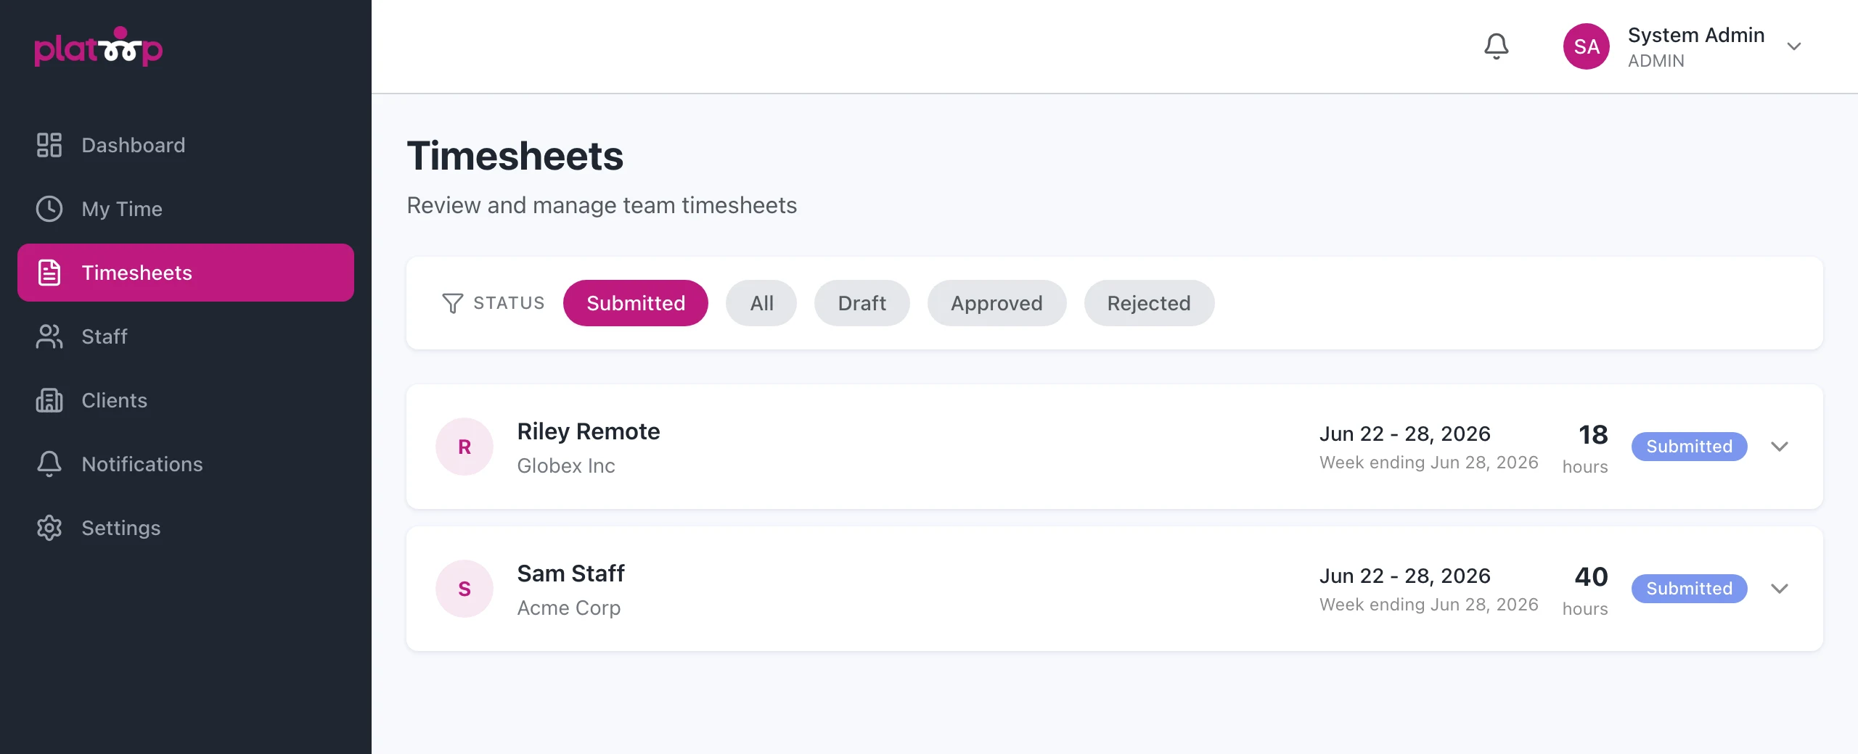Screen dimensions: 1858x754
Task: Click the platoop logo
Action: coord(99,46)
